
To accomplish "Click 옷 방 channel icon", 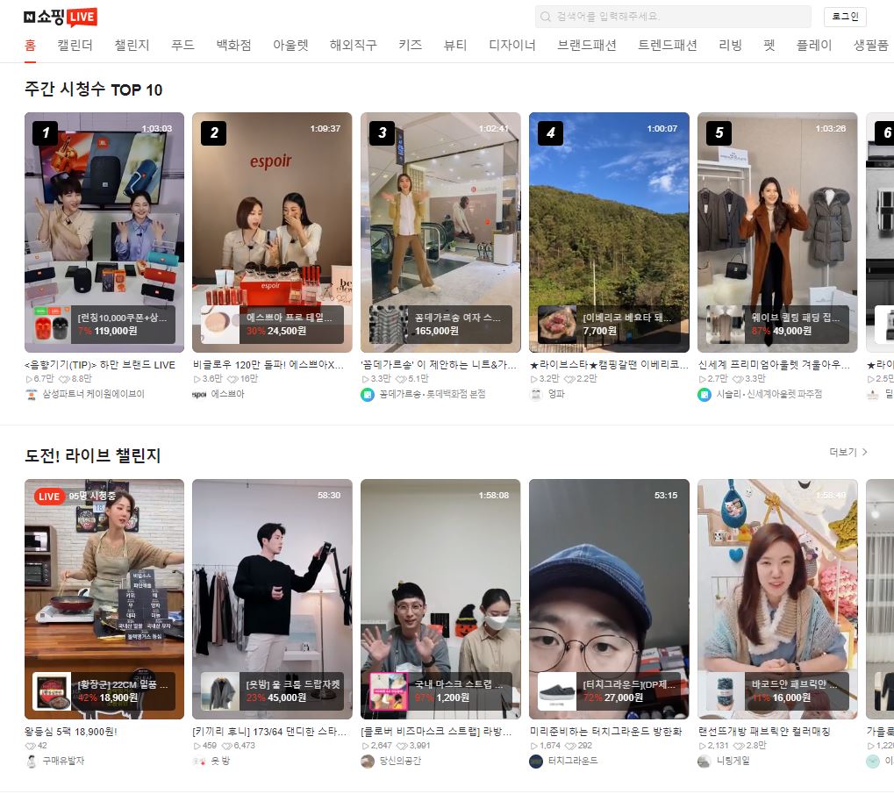I will 199,762.
